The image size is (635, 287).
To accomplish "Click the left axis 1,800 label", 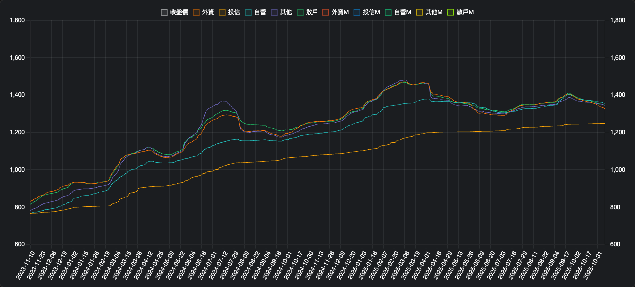I will tap(17, 20).
